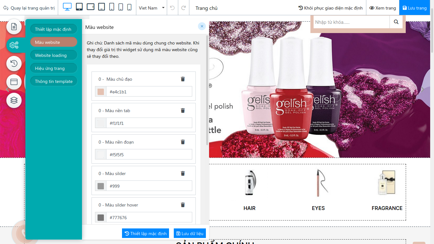The width and height of the screenshot is (434, 244).
Task: Click the 0 - Màu nền đoạn label
Action: tap(116, 142)
